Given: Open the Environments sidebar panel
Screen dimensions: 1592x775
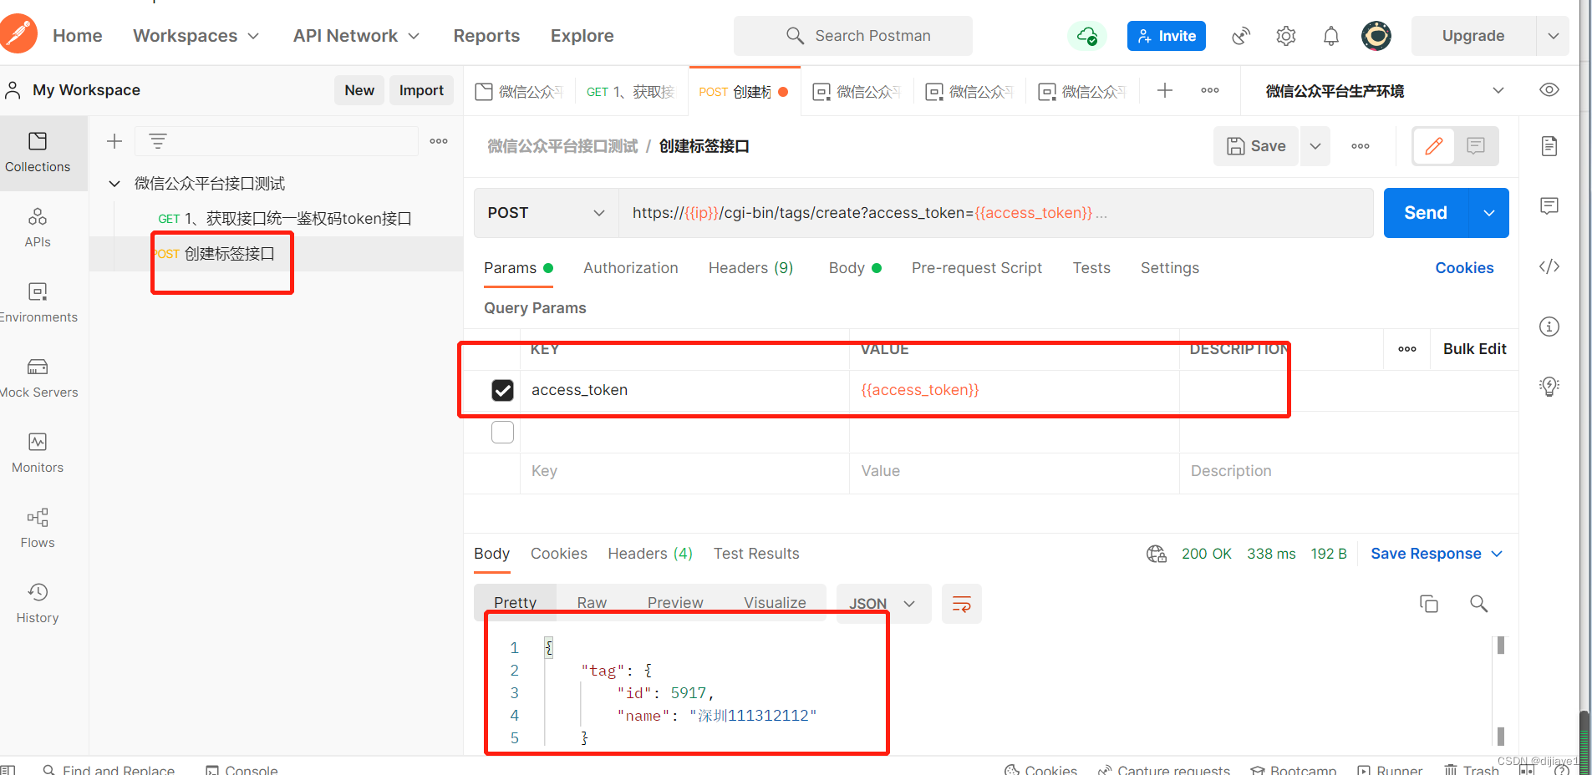Looking at the screenshot, I should point(38,303).
